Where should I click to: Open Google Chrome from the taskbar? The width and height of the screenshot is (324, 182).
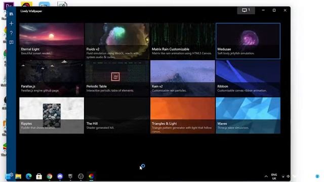coord(50,176)
